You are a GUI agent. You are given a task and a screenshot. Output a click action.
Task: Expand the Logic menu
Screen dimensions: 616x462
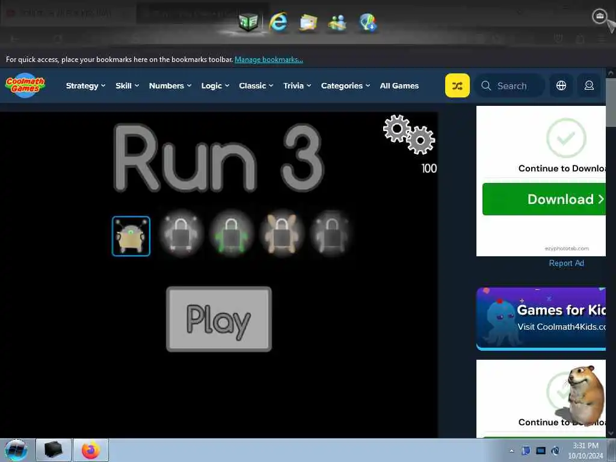pos(215,85)
